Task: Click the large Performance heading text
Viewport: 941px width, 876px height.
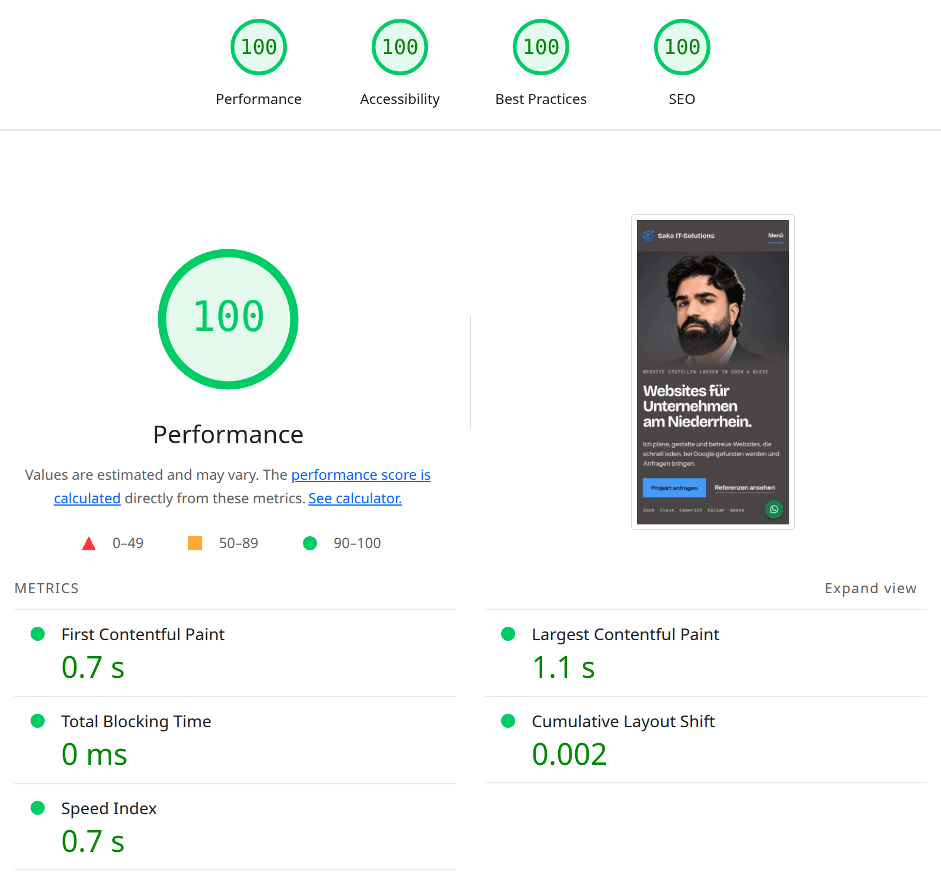Action: pyautogui.click(x=228, y=435)
